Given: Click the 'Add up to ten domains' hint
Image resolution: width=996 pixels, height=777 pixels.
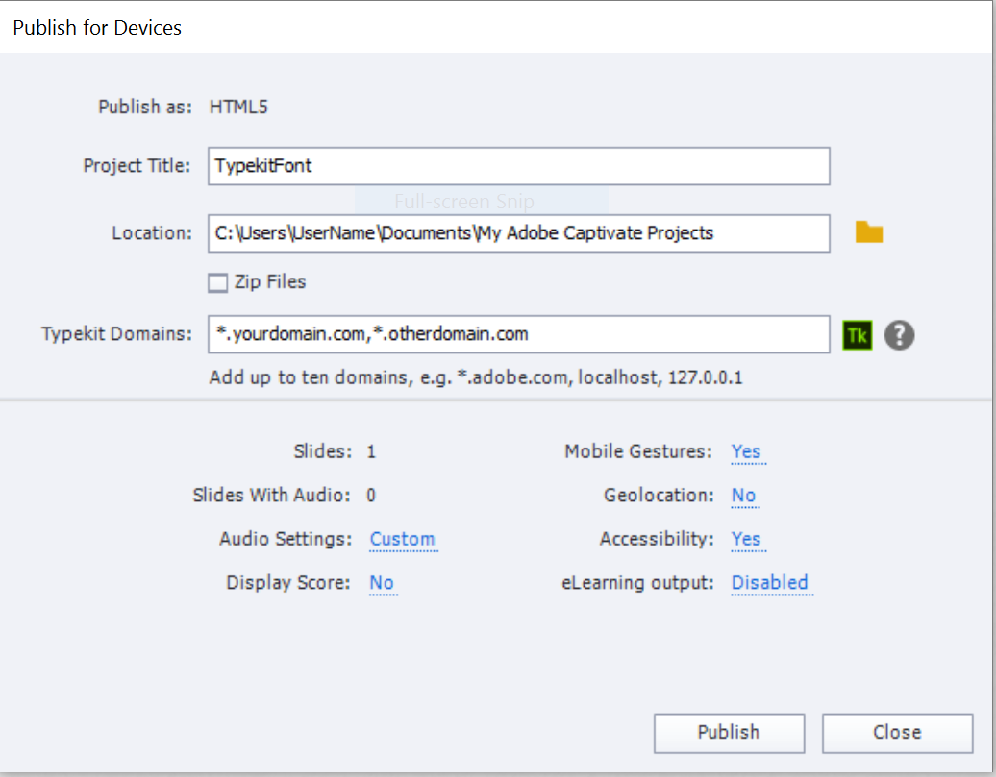Looking at the screenshot, I should [476, 378].
